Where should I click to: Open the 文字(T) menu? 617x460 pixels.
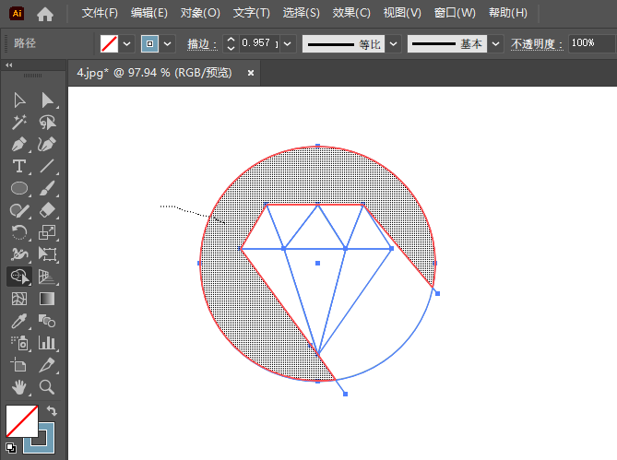(252, 13)
